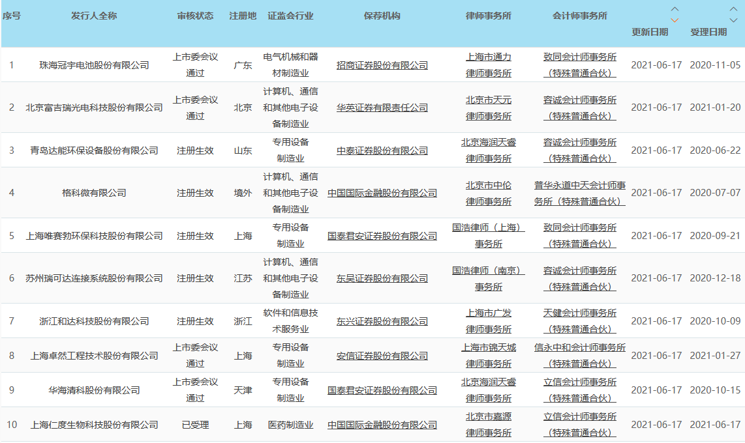Screen dimensions: 745x443
Task: Open 天健会计师事务所 link
Action: coord(580,321)
